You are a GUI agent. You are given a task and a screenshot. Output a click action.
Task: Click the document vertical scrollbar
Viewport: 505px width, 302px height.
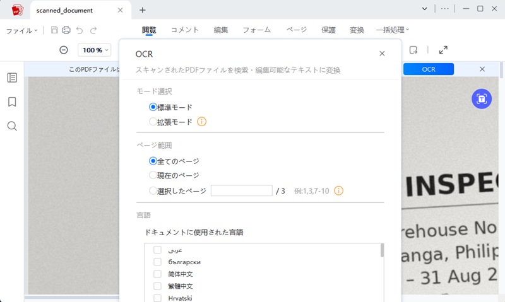pos(502,70)
